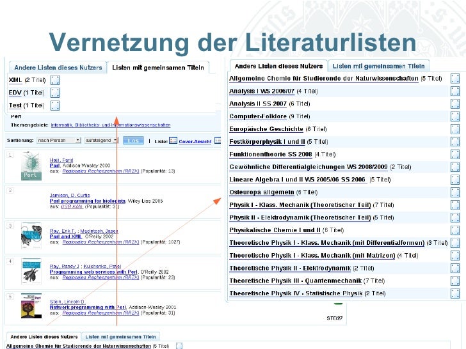The width and height of the screenshot is (466, 349).
Task: Click icon next to Analysis II SS 2007
Action: tap(455, 104)
